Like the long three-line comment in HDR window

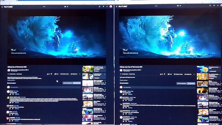[10, 103]
